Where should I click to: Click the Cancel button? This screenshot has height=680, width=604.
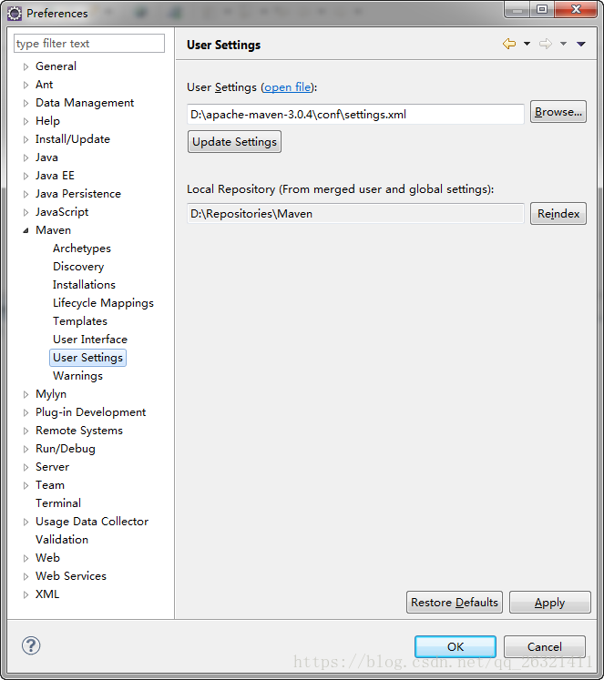tap(545, 646)
